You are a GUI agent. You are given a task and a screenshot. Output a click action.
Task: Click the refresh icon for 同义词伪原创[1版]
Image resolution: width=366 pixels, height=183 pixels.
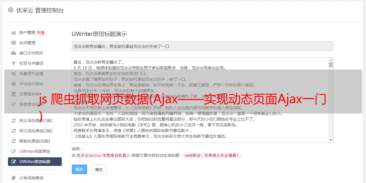point(13,121)
